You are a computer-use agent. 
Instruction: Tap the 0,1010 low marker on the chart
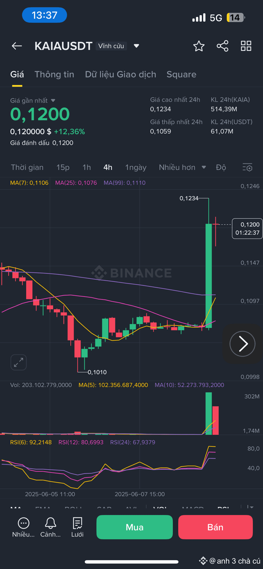click(x=97, y=372)
